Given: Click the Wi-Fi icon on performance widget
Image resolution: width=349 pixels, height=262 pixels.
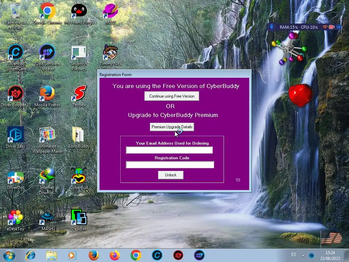Looking at the screenshot, I should click(325, 27).
